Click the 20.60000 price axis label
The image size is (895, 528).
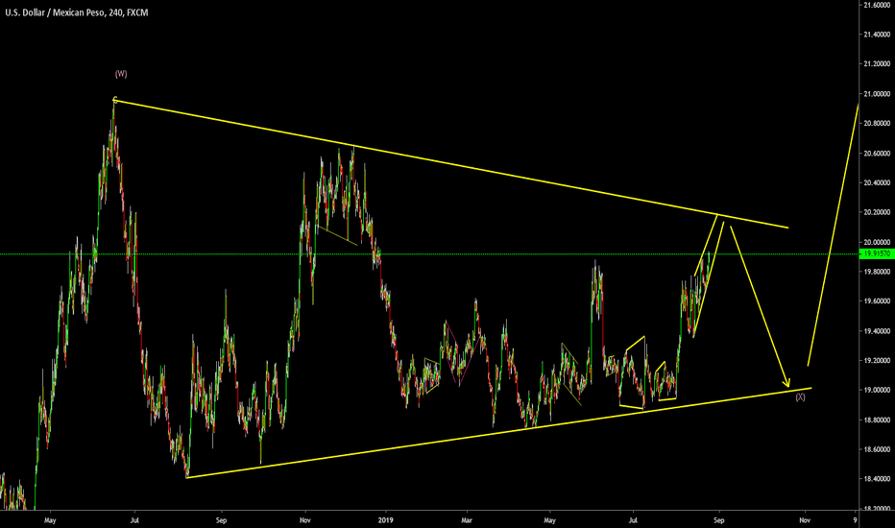click(877, 153)
